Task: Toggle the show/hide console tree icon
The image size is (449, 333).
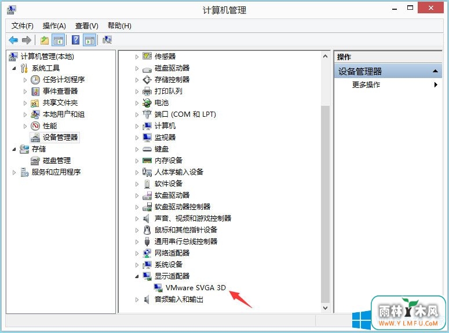Action: point(58,40)
